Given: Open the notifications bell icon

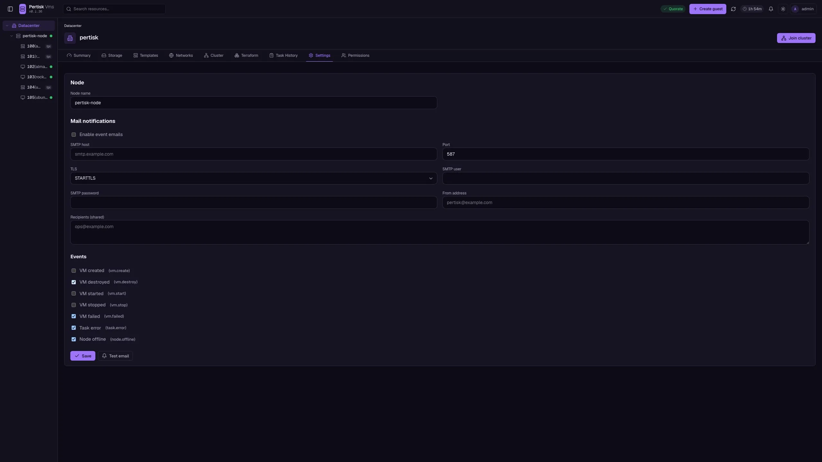Looking at the screenshot, I should click(x=771, y=9).
